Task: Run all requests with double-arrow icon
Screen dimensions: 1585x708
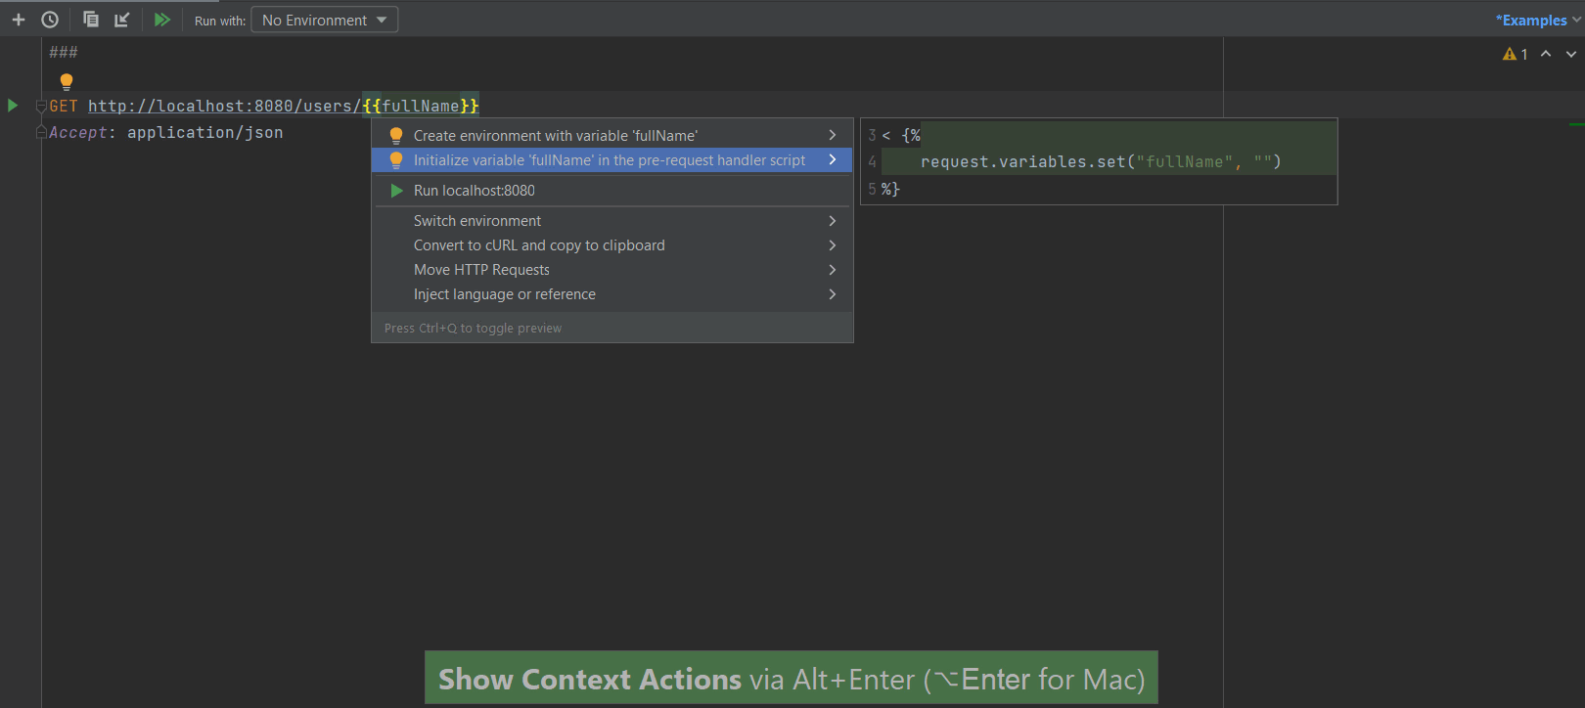Action: [162, 20]
